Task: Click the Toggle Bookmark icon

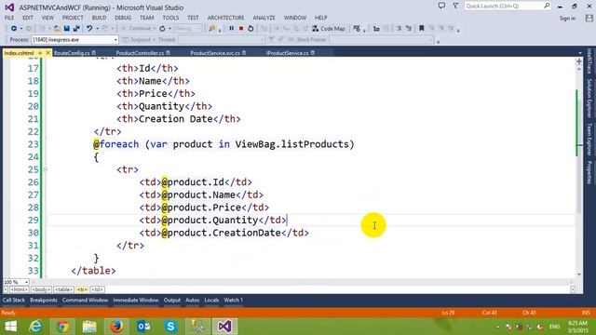Action: 422,29
